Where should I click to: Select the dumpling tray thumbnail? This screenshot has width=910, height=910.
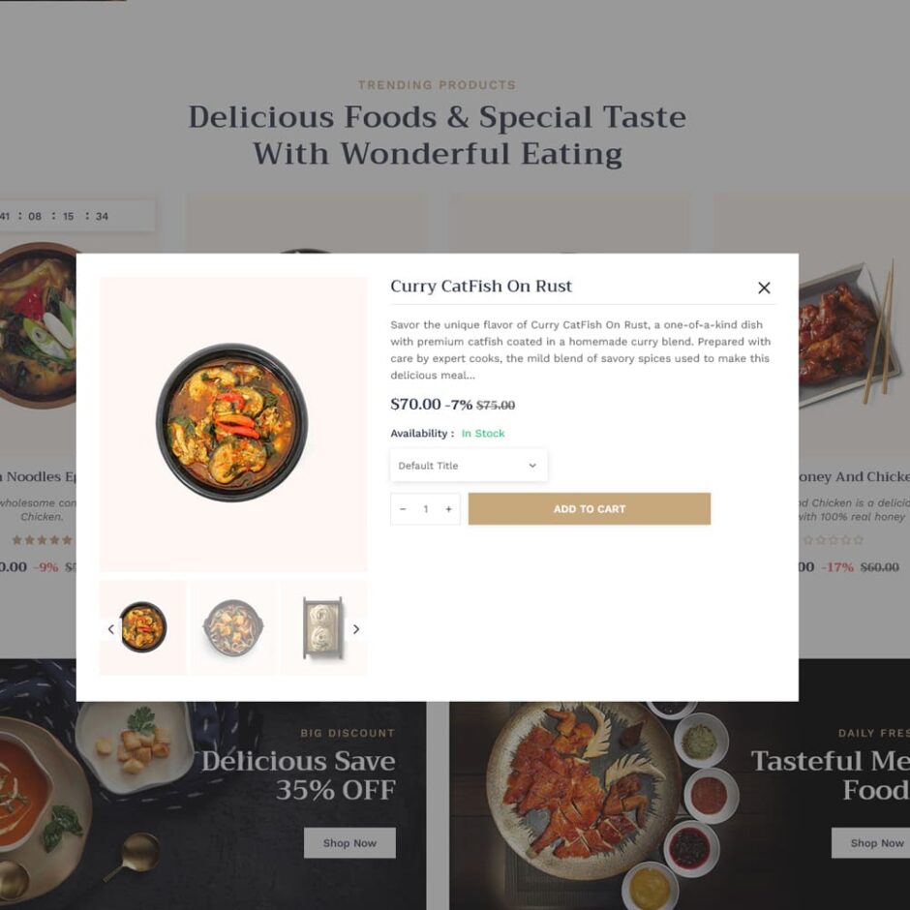(323, 627)
